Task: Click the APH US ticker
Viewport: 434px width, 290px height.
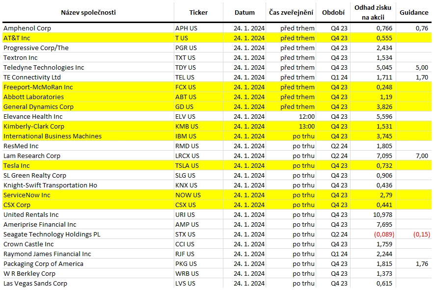Action: click(x=186, y=28)
